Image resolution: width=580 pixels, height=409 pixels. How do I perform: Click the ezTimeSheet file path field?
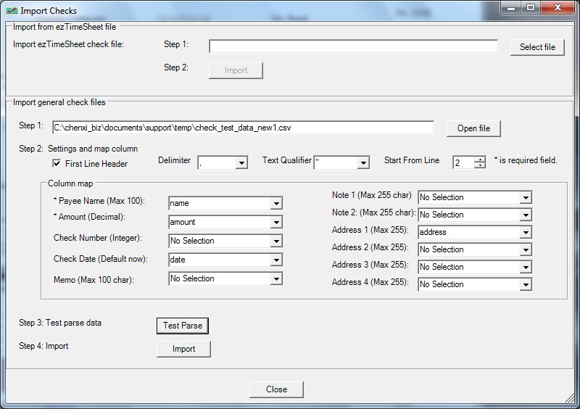[353, 46]
